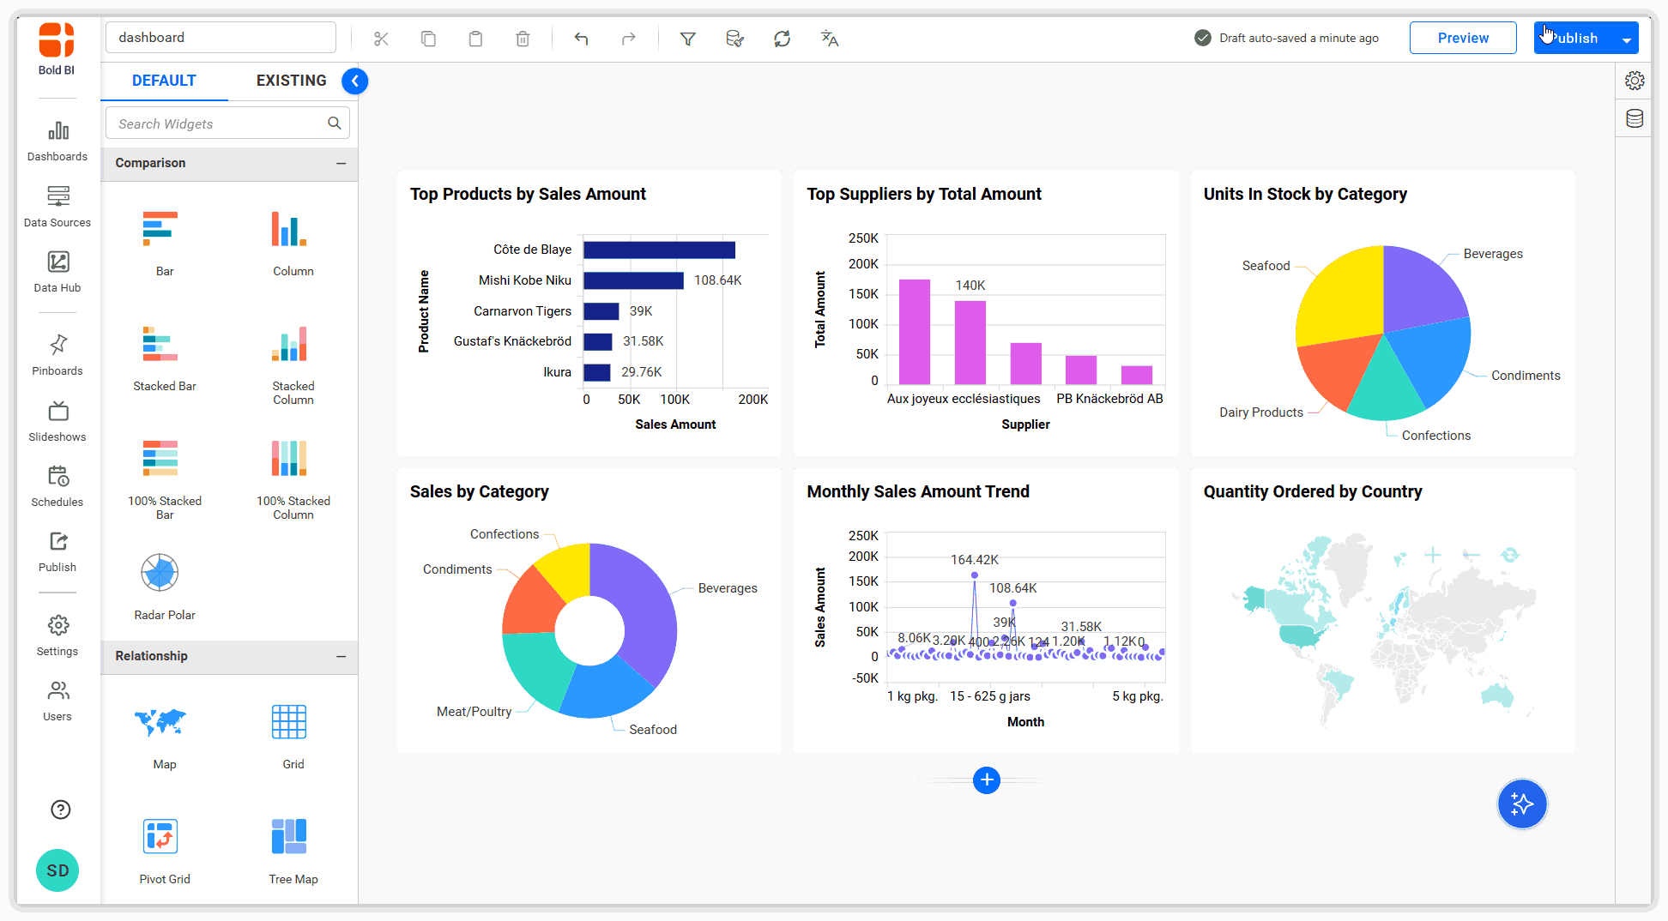The height and width of the screenshot is (921, 1668).
Task: Open the Slideshows section in the sidebar
Action: tap(57, 419)
